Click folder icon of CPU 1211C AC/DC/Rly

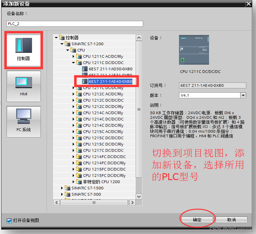(x=79, y=56)
